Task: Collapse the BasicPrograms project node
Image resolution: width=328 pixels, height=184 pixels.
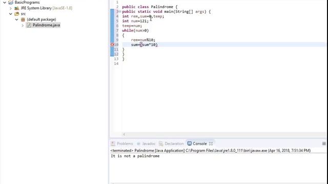Action: click(x=5, y=3)
